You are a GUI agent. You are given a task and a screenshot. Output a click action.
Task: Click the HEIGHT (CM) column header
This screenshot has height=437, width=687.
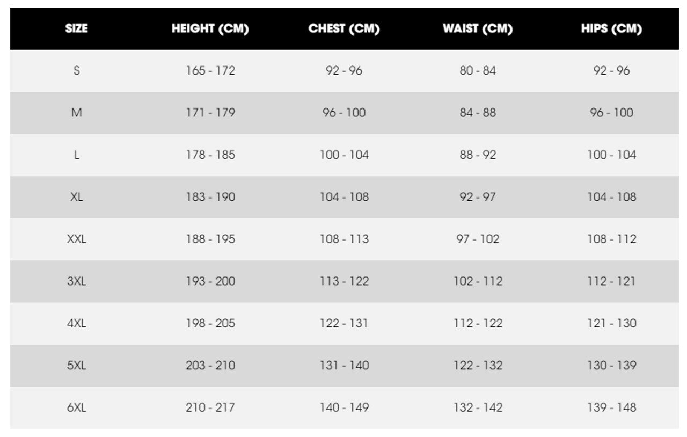click(x=210, y=29)
